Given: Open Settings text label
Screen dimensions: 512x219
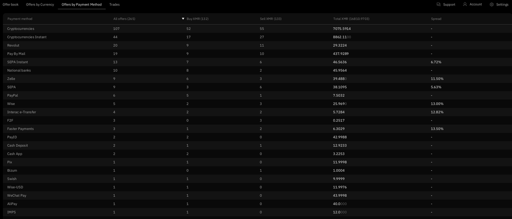Looking at the screenshot, I should click(502, 4).
